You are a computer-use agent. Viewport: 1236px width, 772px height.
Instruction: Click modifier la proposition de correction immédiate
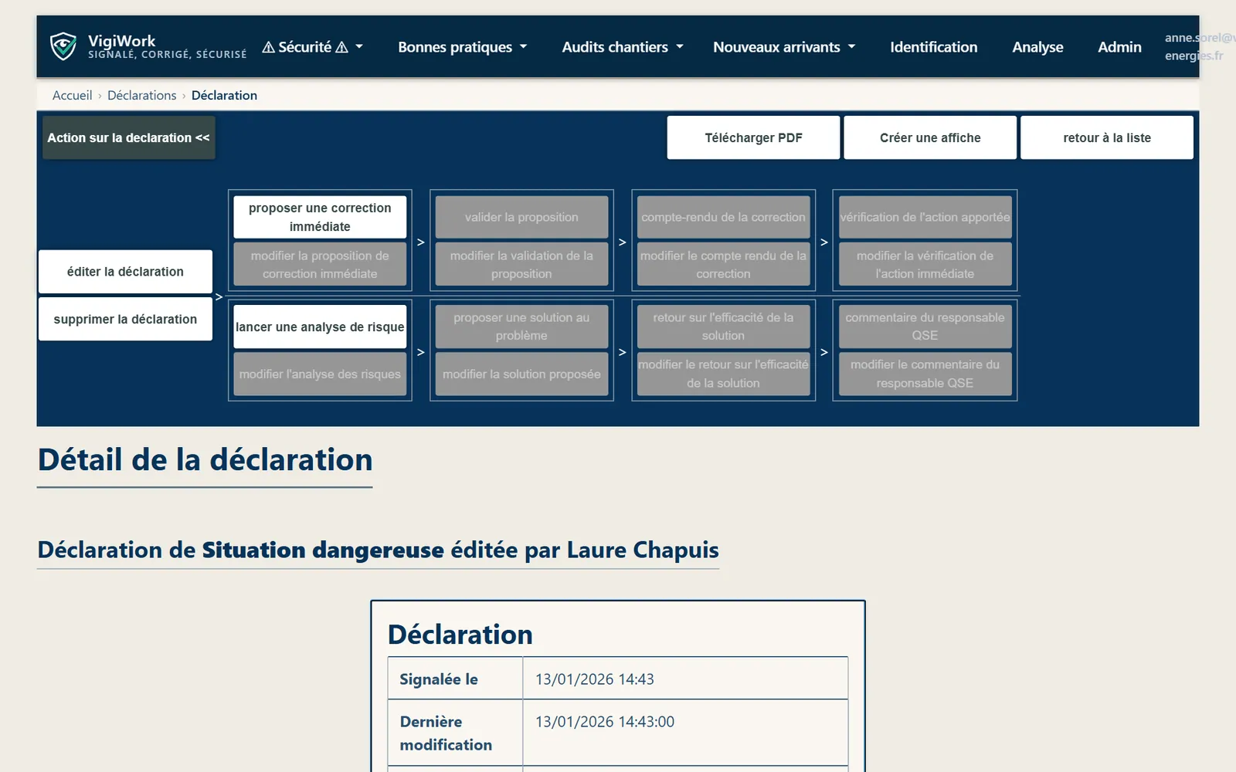[x=320, y=264]
